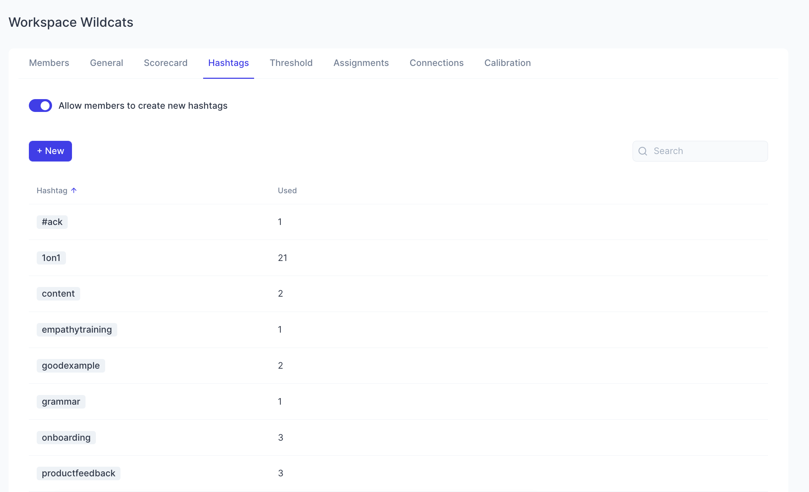Click the #ack hashtag tag icon

(53, 221)
